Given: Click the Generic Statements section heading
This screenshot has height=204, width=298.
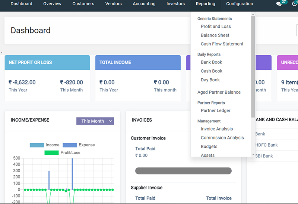Looking at the screenshot, I should click(x=215, y=19).
